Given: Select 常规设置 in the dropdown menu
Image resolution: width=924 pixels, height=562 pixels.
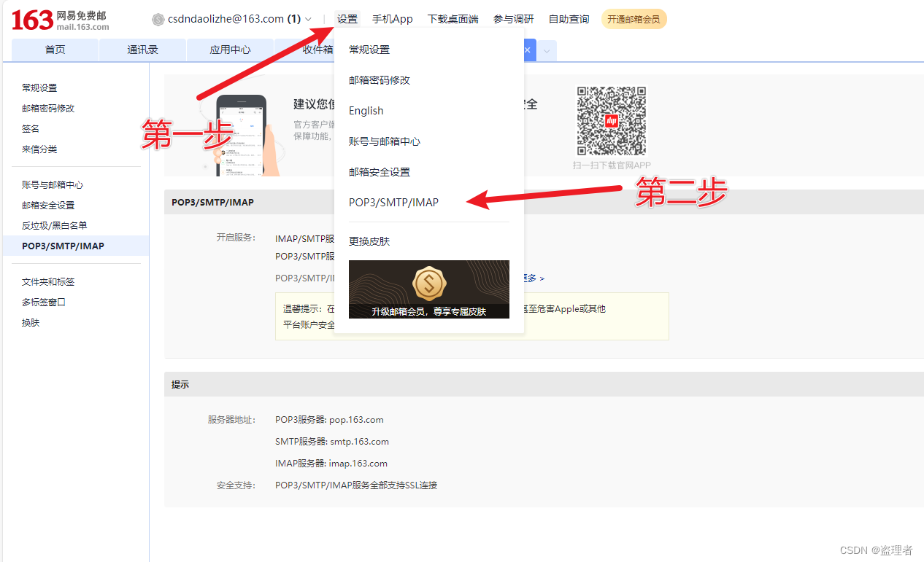Looking at the screenshot, I should click(x=369, y=50).
